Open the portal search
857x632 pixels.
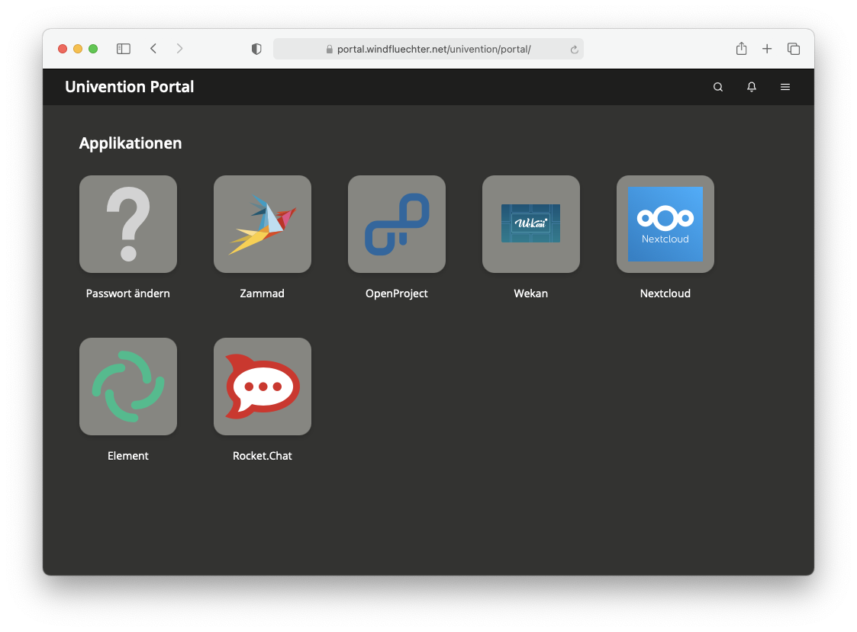(x=718, y=87)
